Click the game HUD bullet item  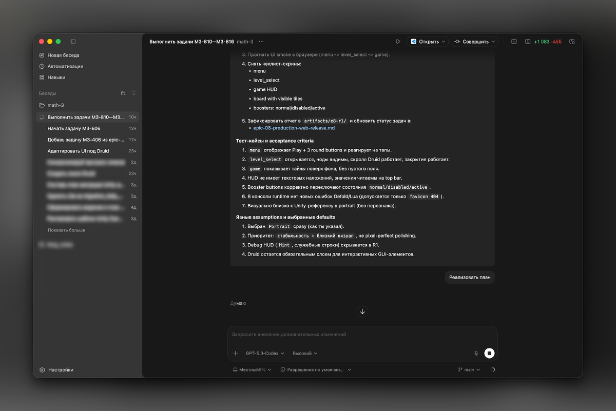click(x=265, y=89)
